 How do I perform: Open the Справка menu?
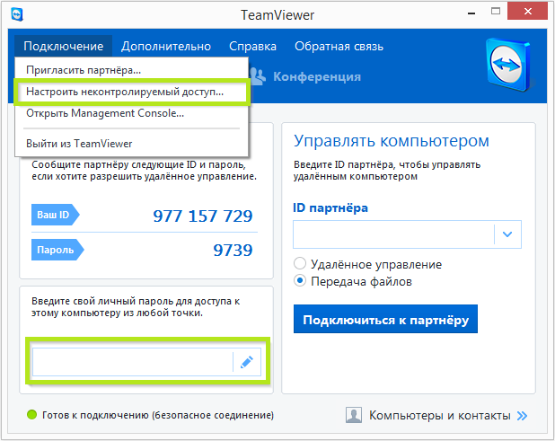coord(252,47)
